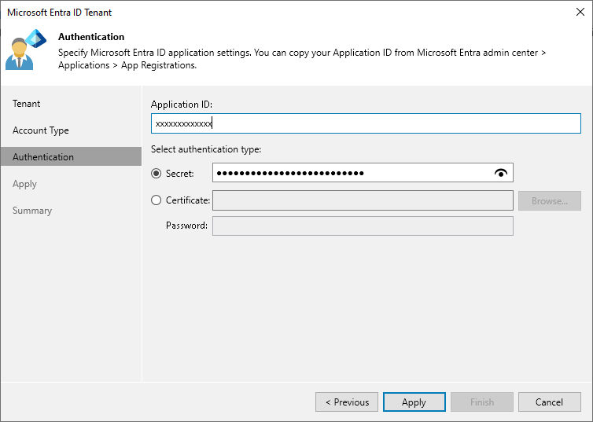Click the 'Authentication' header title
The image size is (593, 422).
[91, 37]
